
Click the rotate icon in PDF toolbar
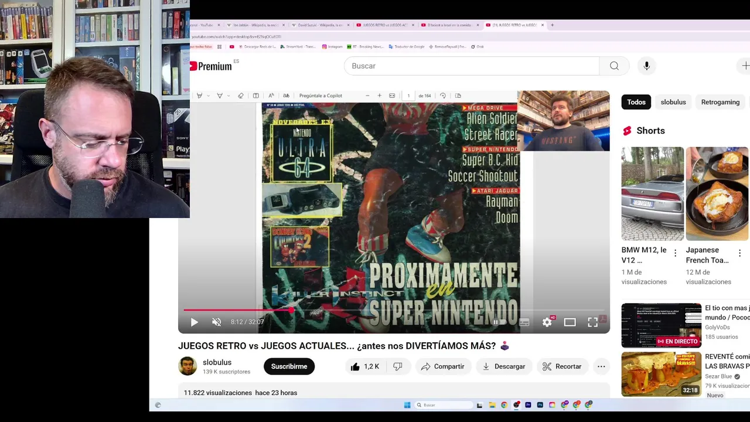click(x=443, y=96)
